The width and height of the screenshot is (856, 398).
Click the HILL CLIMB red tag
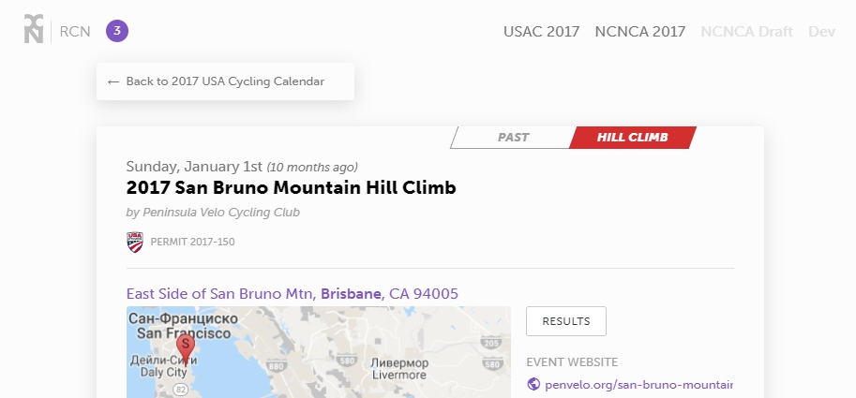[x=632, y=138]
